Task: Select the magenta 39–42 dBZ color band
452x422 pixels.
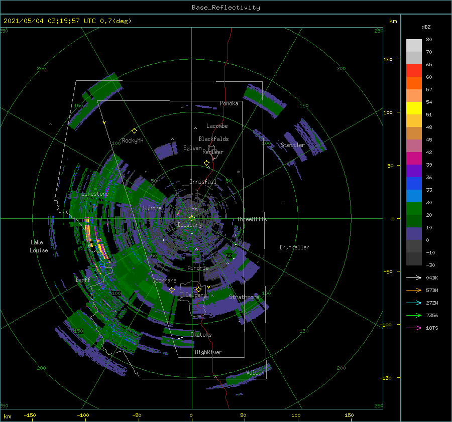Action: pos(414,159)
